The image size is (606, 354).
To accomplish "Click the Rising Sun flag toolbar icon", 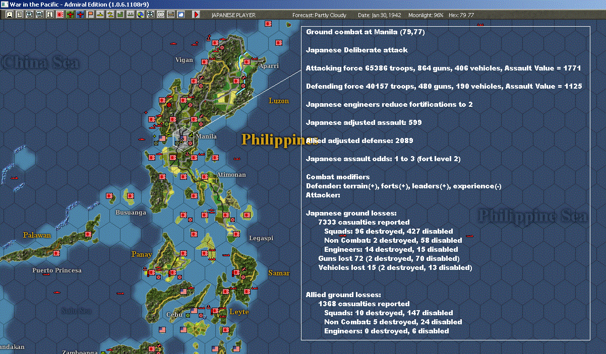I will tap(59, 15).
